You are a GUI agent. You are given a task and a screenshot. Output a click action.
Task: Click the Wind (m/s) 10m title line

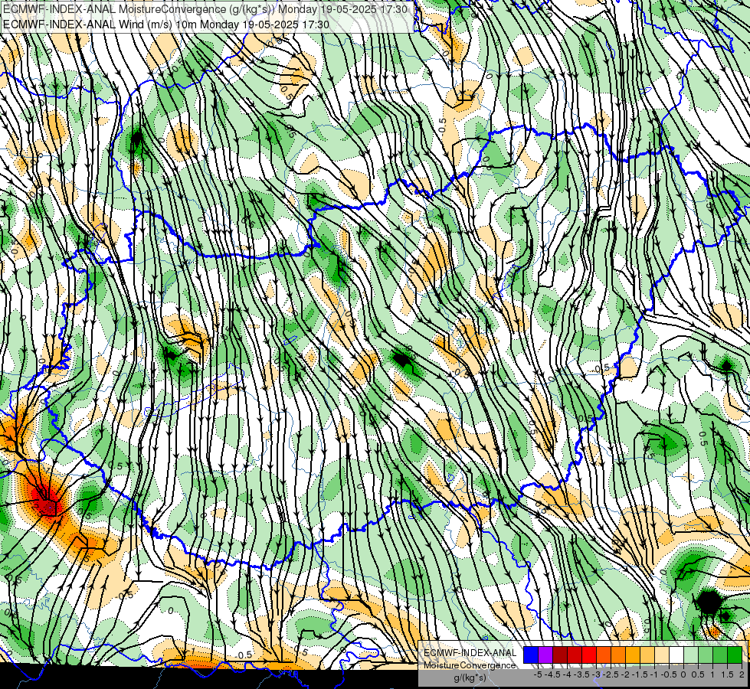tap(165, 24)
